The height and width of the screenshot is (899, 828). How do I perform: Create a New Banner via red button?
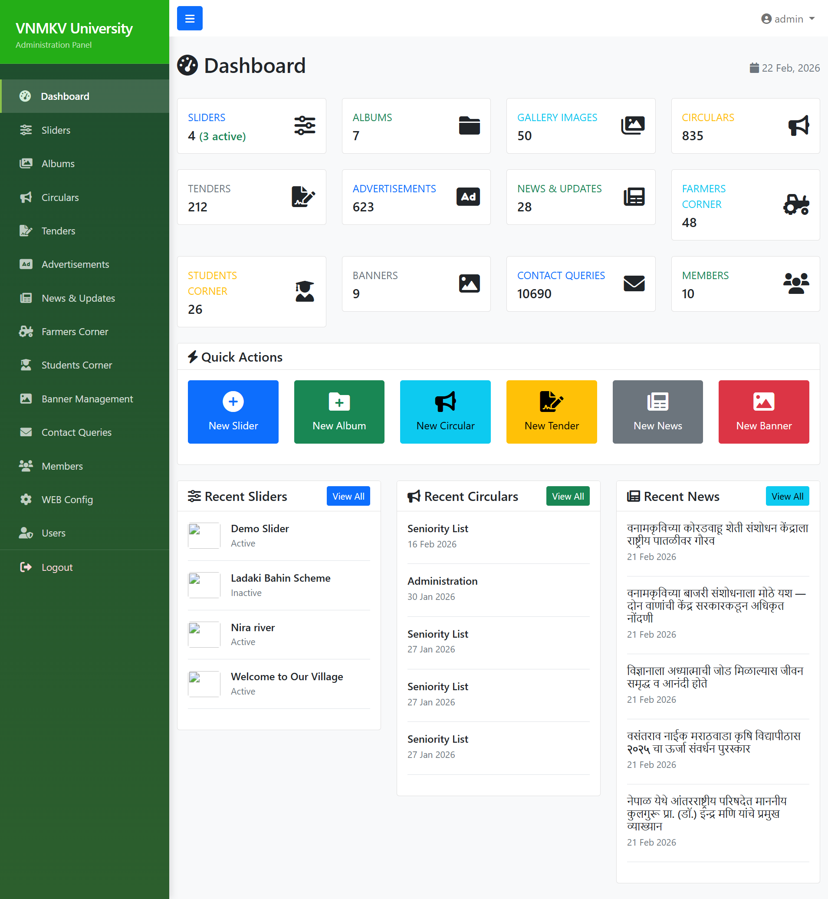(763, 412)
